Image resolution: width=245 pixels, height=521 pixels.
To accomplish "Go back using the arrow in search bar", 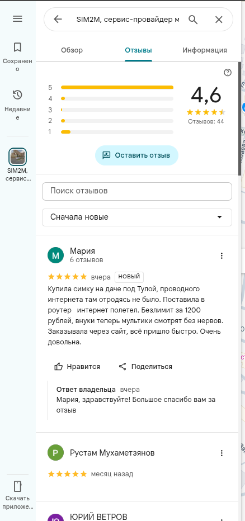I will coord(58,20).
